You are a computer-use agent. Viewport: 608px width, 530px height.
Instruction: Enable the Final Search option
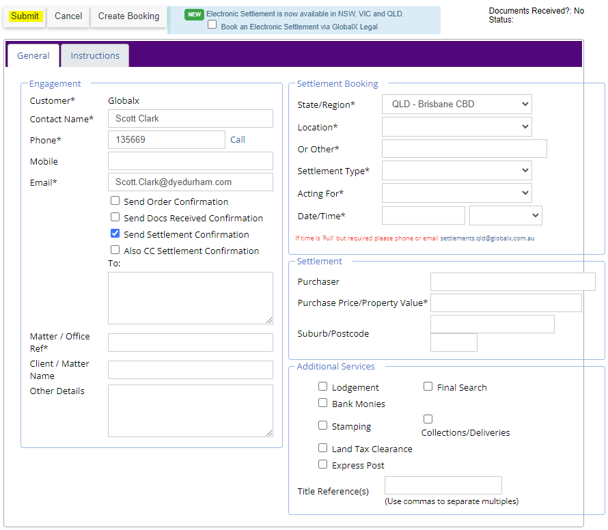428,387
